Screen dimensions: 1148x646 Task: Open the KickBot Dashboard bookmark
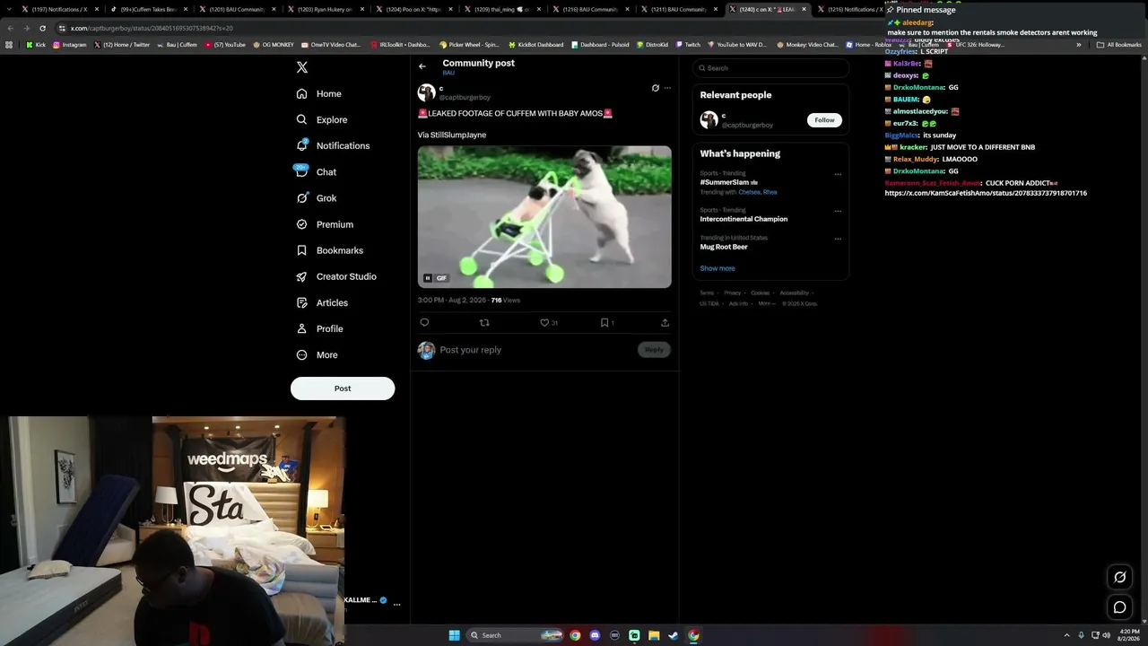(x=535, y=44)
